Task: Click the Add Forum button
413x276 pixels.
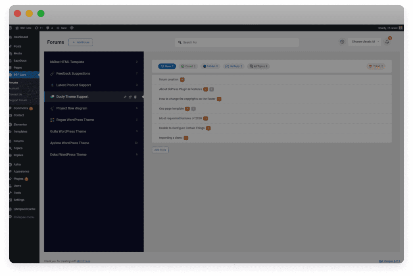Action: click(x=80, y=42)
